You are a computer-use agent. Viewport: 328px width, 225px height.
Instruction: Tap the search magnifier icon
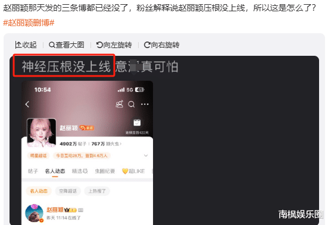point(132,104)
